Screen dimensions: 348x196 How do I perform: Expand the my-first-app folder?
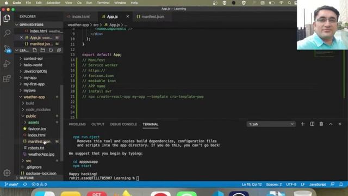point(34,84)
